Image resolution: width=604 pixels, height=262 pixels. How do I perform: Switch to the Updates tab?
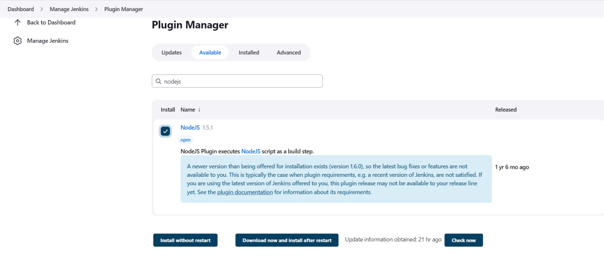pos(171,52)
